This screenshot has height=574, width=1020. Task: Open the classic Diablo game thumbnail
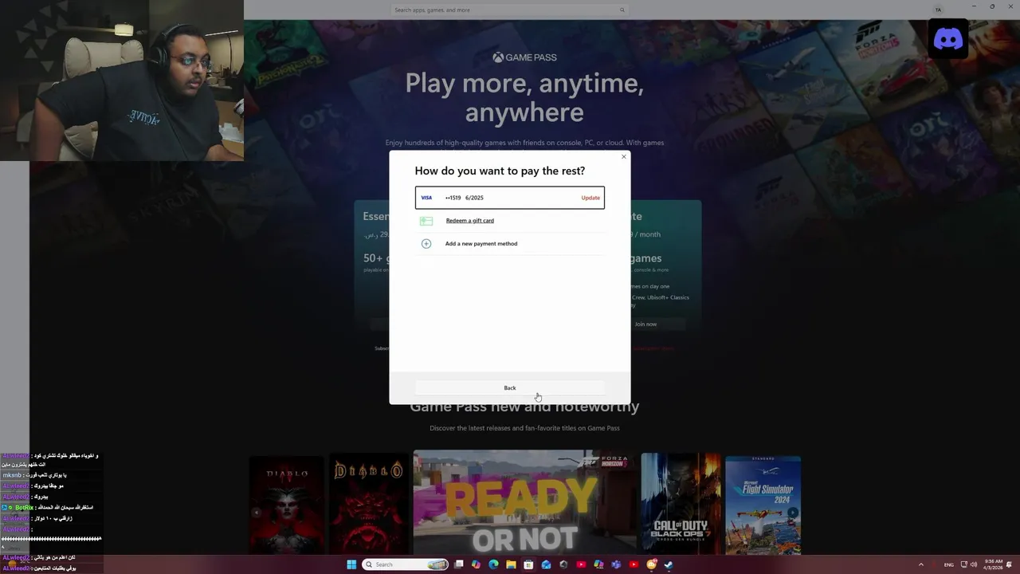click(368, 504)
